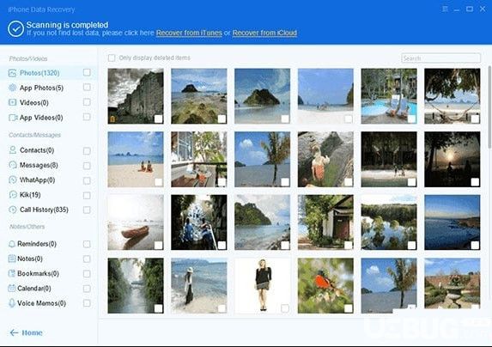Open Voice Memos(0) category
492x347 pixels.
pos(41,303)
